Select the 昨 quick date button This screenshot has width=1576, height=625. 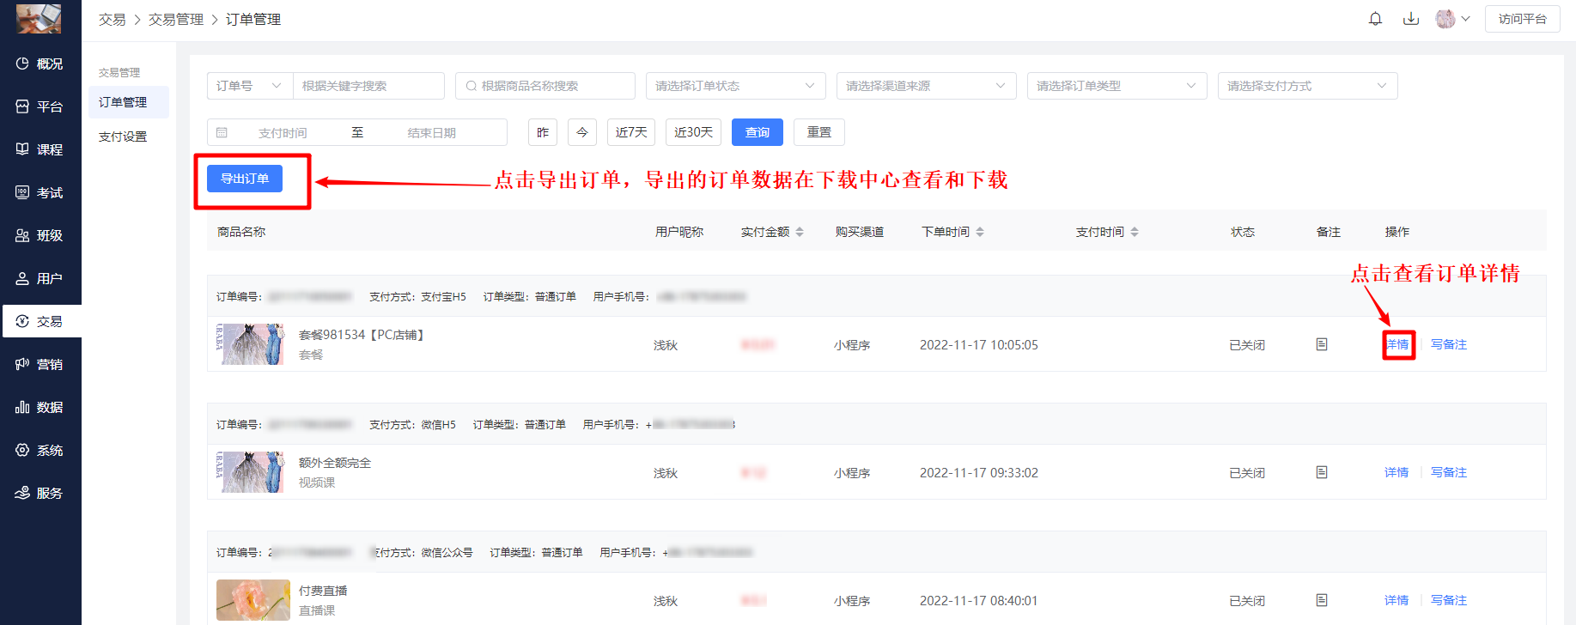(x=543, y=132)
